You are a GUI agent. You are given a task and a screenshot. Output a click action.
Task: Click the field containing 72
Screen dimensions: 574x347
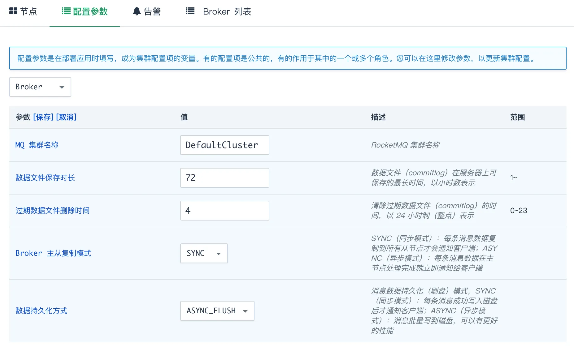click(x=224, y=178)
